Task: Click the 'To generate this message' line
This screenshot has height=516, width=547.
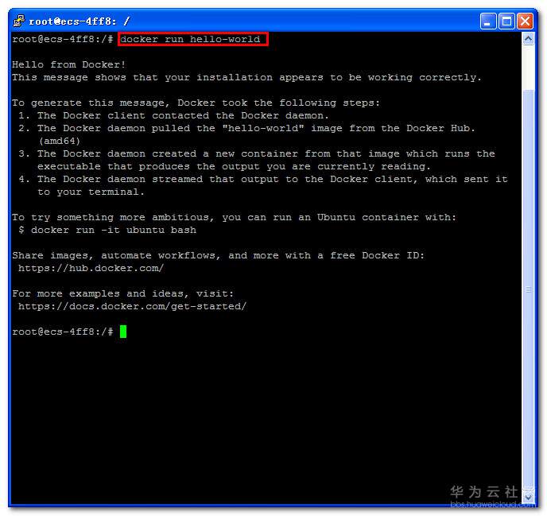Action: click(x=196, y=103)
